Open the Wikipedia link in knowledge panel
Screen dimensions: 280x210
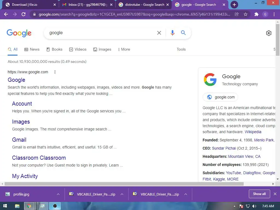tap(253, 132)
